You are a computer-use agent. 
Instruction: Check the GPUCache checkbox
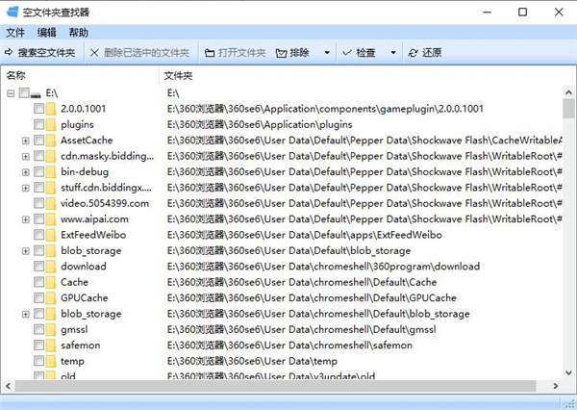click(38, 298)
